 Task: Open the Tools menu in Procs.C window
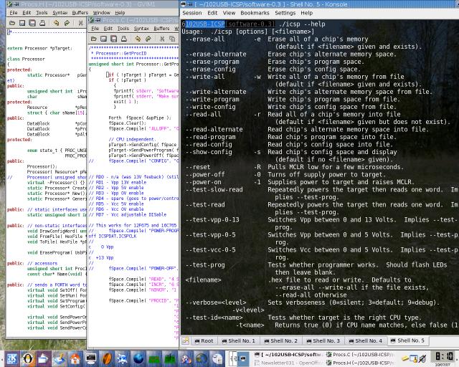[123, 29]
